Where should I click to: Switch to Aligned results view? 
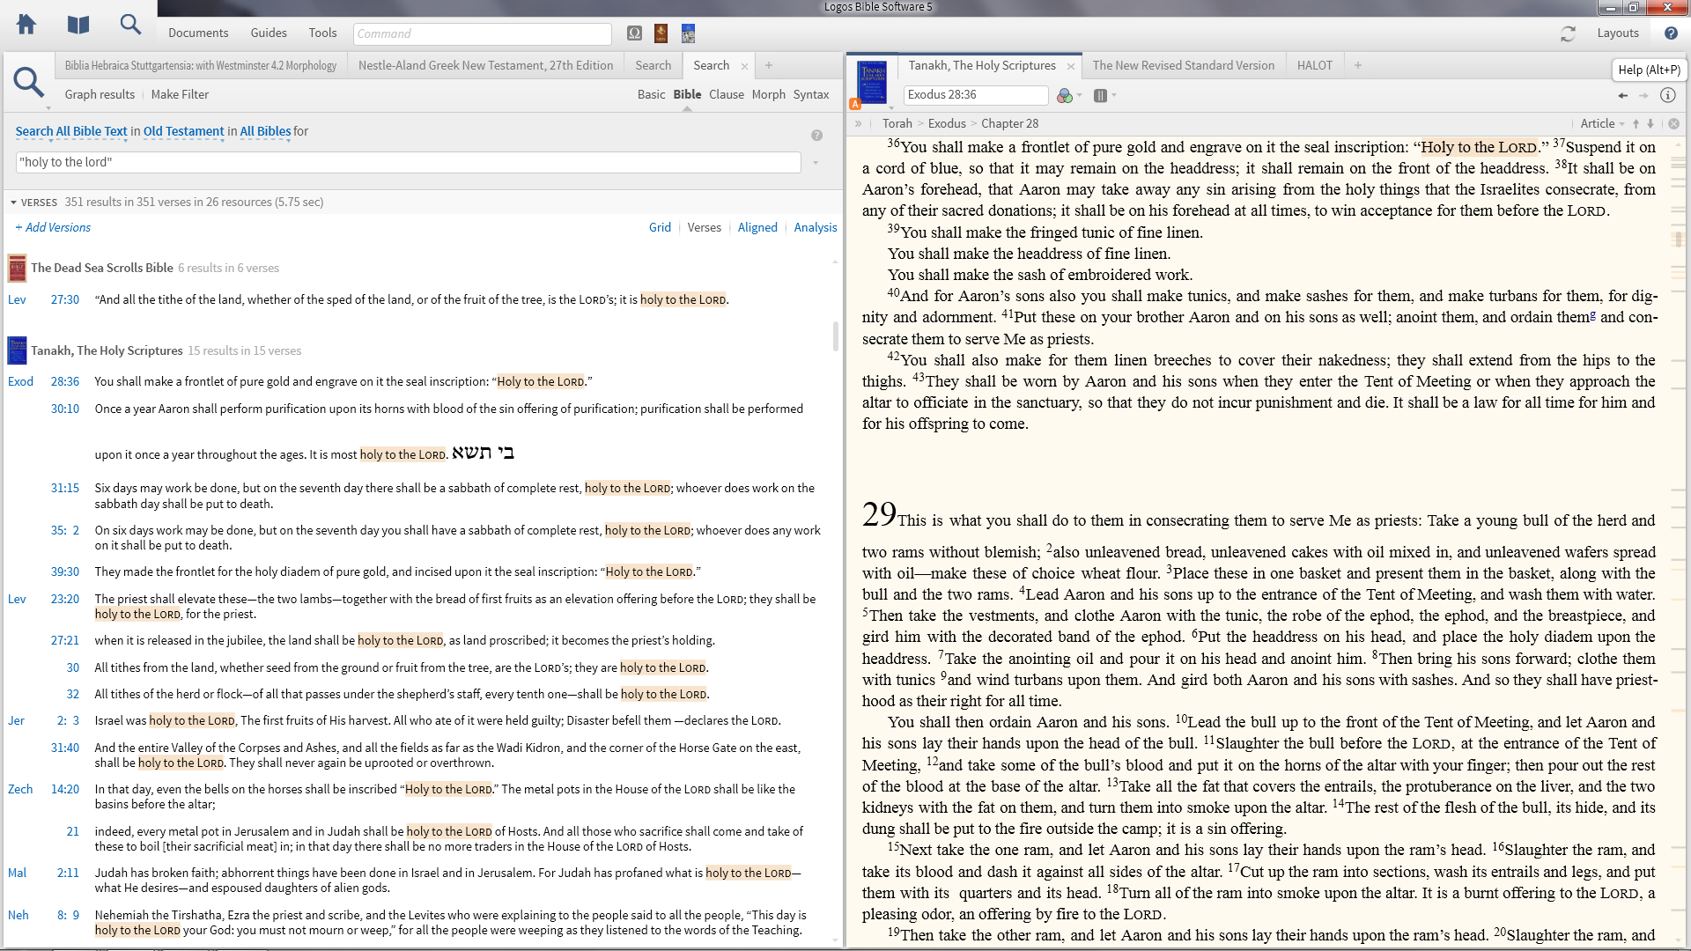[757, 227]
